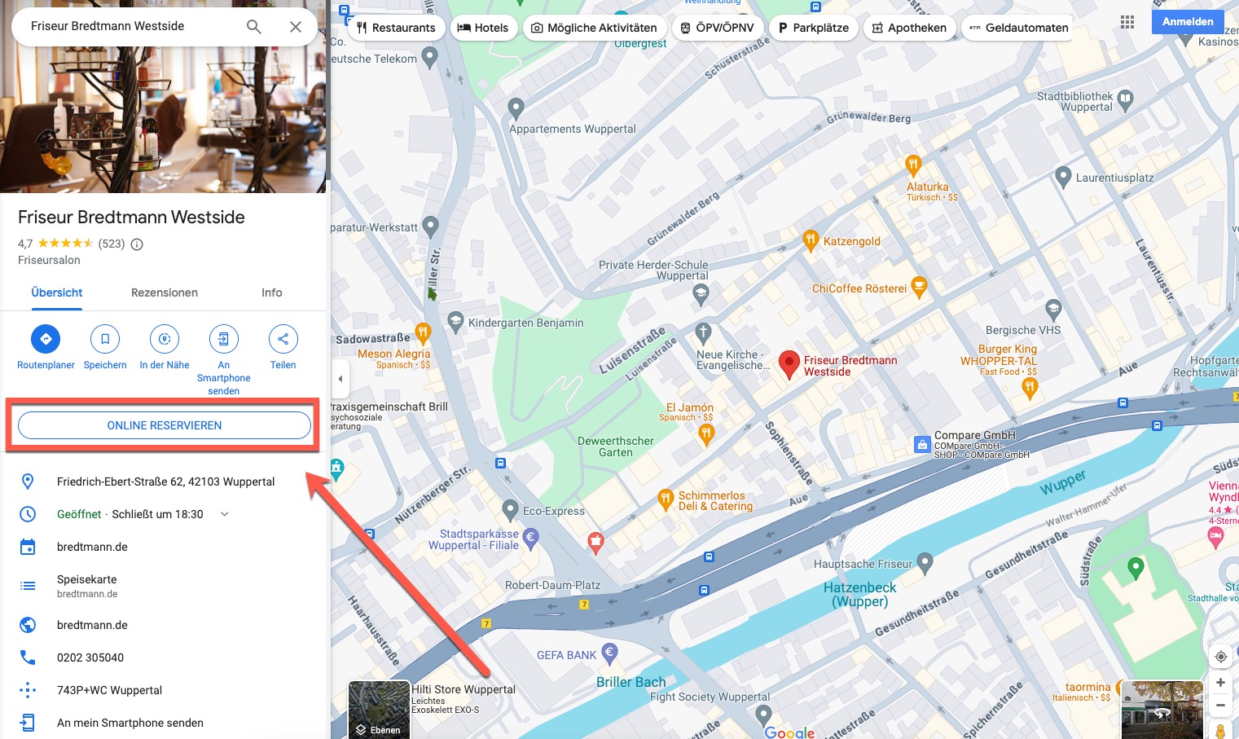Click the El Jamón restaurant marker

click(x=706, y=435)
